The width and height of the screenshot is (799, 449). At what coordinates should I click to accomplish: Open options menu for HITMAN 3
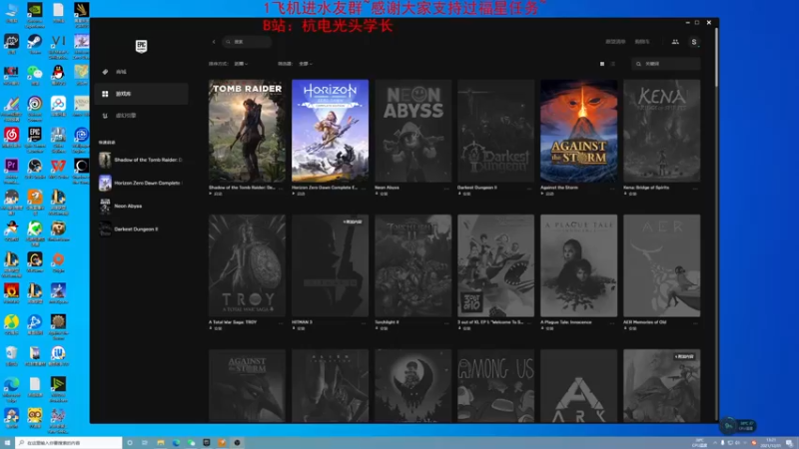[x=364, y=323]
